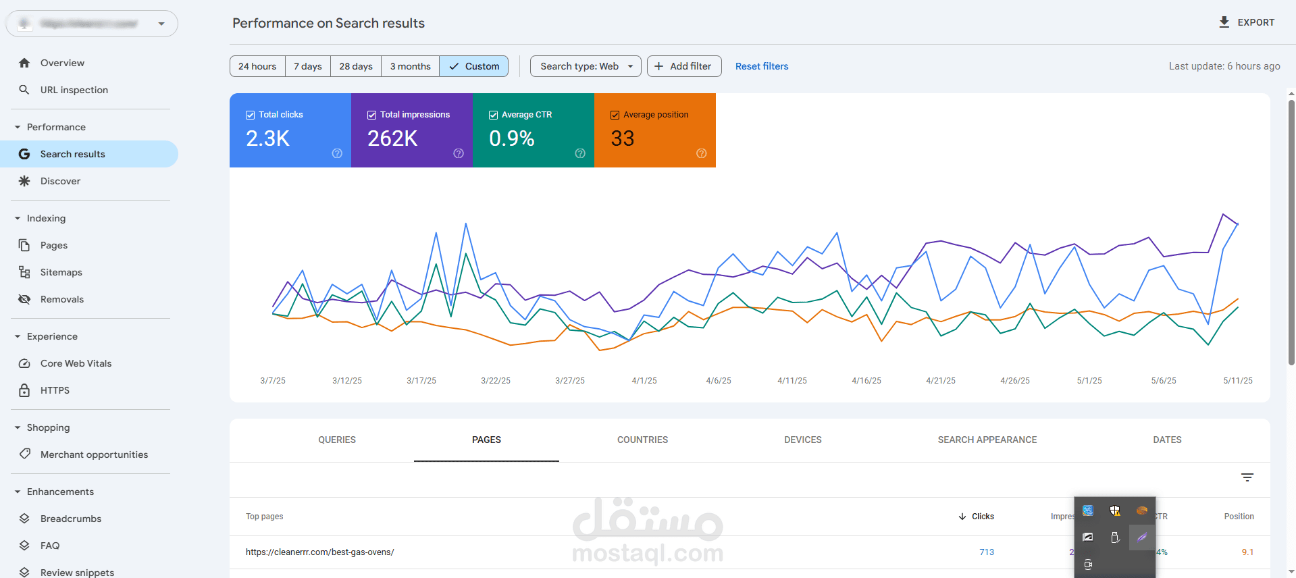
Task: Click the purple feather tray icon
Action: click(x=1142, y=537)
